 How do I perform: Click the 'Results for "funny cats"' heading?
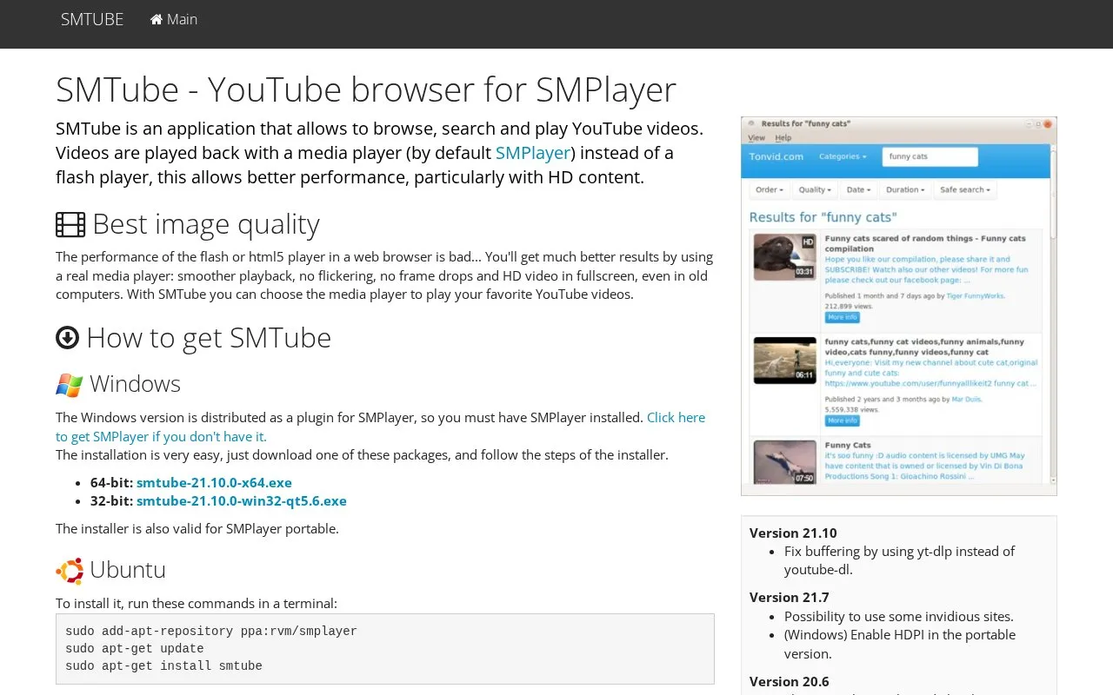pos(823,217)
